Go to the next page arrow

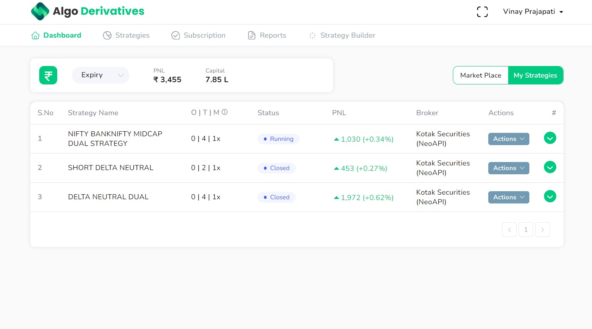click(x=542, y=230)
